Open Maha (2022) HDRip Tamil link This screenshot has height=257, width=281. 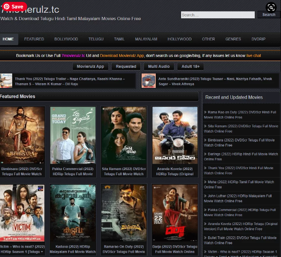[x=239, y=185]
